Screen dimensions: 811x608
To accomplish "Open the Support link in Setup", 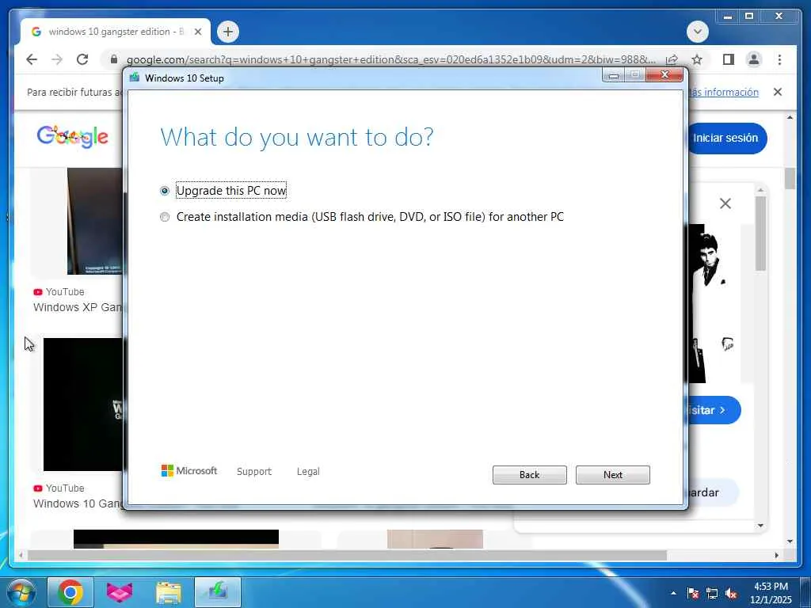I will [x=254, y=472].
